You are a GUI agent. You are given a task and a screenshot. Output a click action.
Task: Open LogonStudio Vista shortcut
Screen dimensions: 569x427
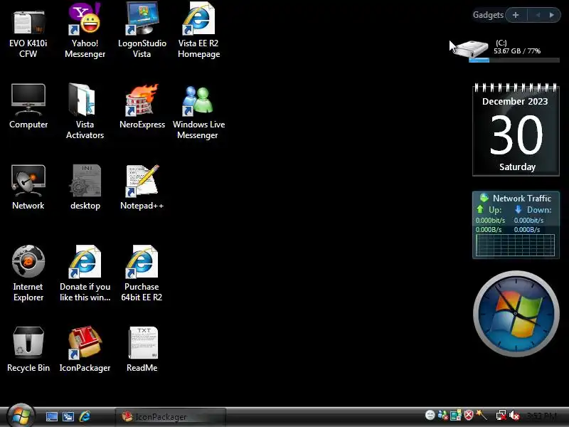(x=142, y=31)
